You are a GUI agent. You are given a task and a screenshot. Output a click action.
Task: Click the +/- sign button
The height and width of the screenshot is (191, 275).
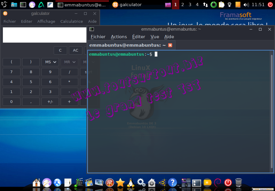click(x=50, y=102)
